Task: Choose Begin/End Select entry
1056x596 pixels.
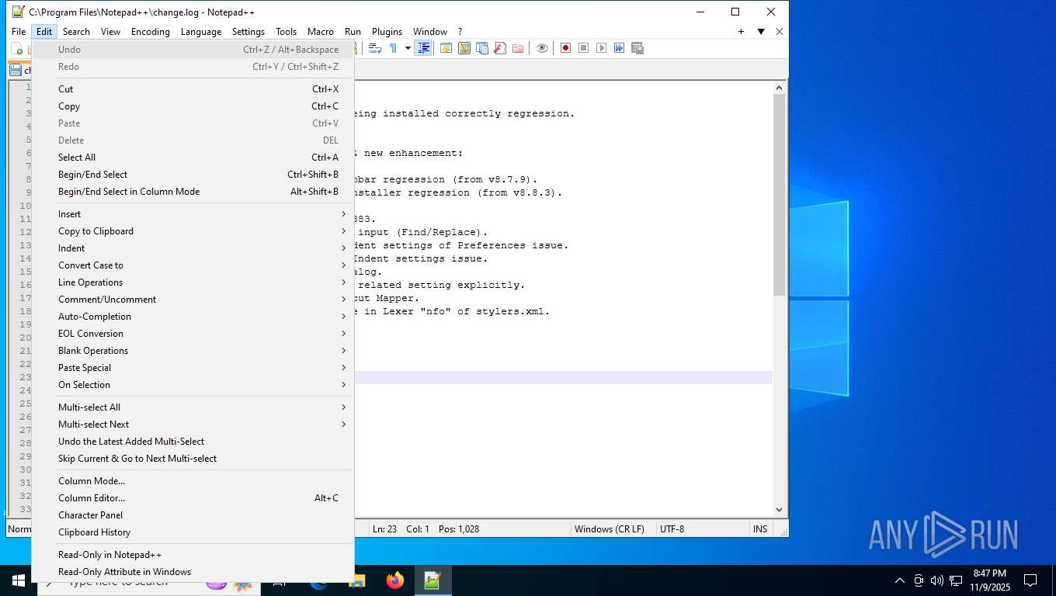Action: pyautogui.click(x=193, y=175)
